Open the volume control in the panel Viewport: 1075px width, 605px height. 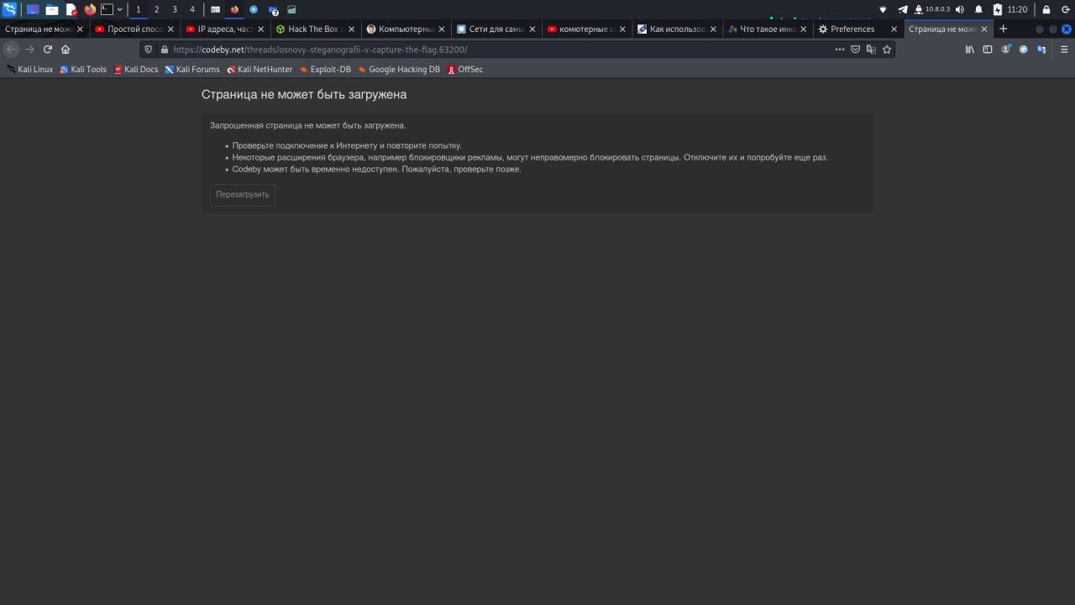[x=960, y=9]
